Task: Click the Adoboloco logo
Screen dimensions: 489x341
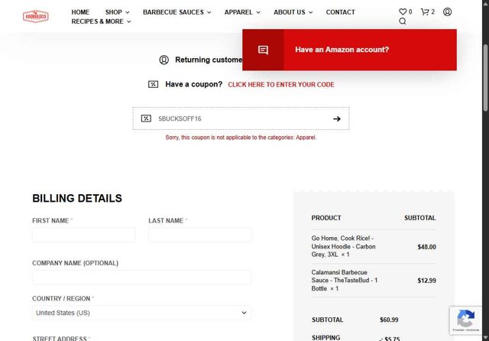Action: pos(36,16)
